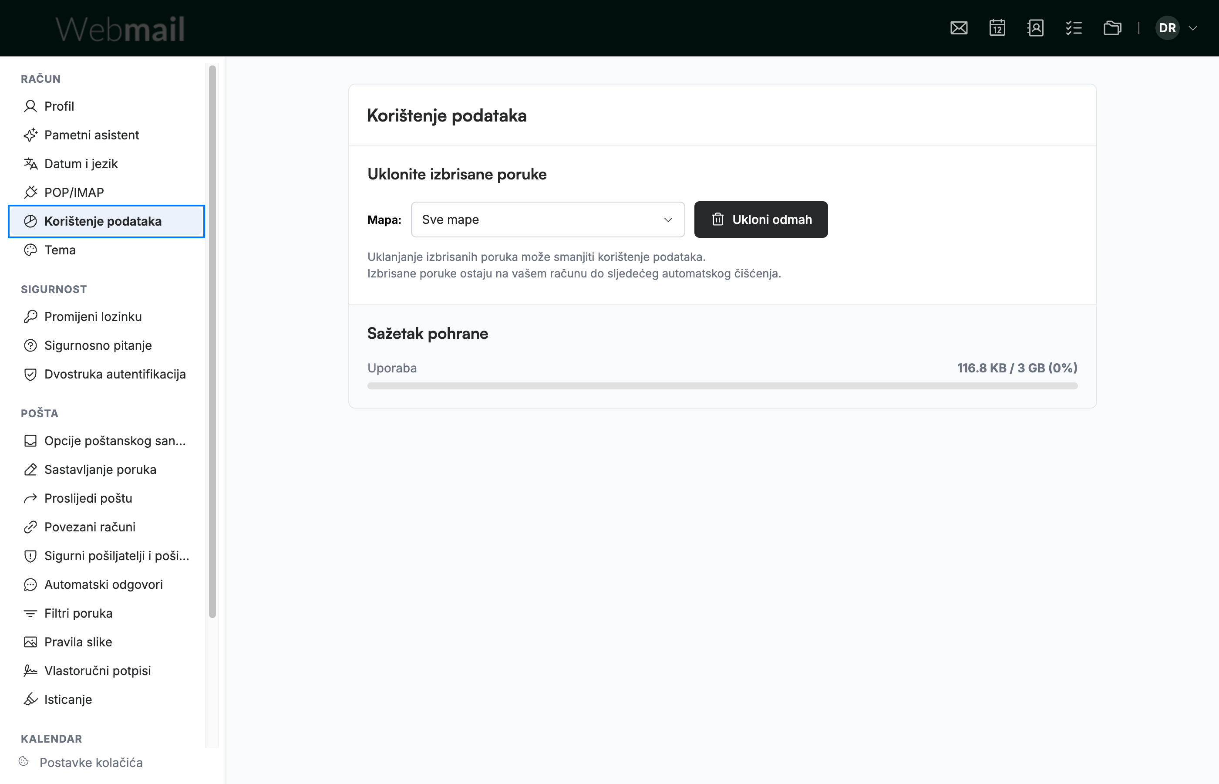Click the chat bubble icon for Automatski odgovori
1219x784 pixels.
tap(30, 585)
